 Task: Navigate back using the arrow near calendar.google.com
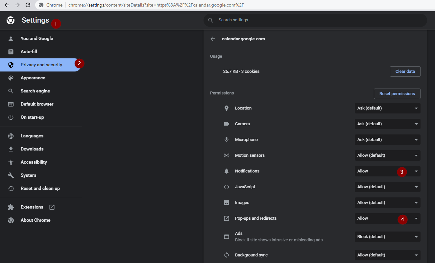(x=213, y=38)
